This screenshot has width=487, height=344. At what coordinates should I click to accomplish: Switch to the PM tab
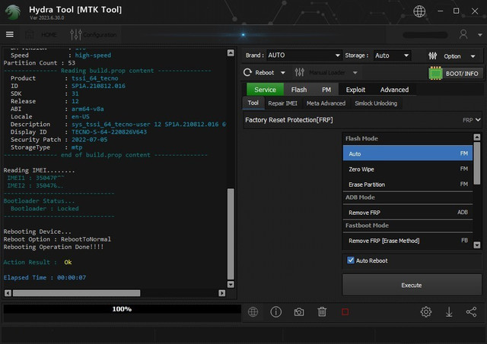point(326,90)
